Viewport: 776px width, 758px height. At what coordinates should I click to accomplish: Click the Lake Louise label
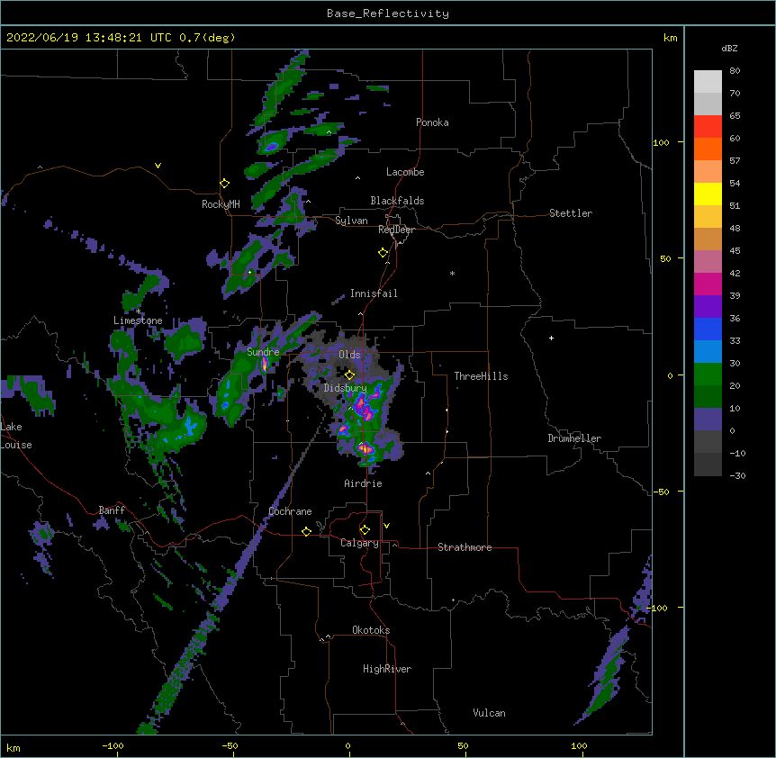(x=16, y=436)
